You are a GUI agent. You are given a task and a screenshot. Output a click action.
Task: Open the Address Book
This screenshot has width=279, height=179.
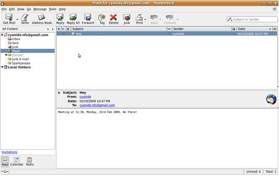click(42, 19)
